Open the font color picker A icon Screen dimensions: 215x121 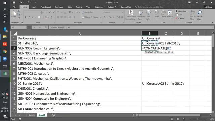point(51,17)
